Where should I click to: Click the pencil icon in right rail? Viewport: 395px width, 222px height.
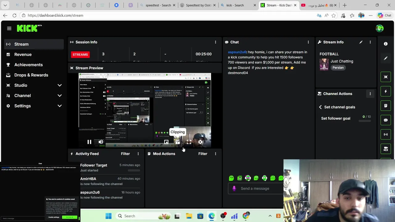point(385,58)
